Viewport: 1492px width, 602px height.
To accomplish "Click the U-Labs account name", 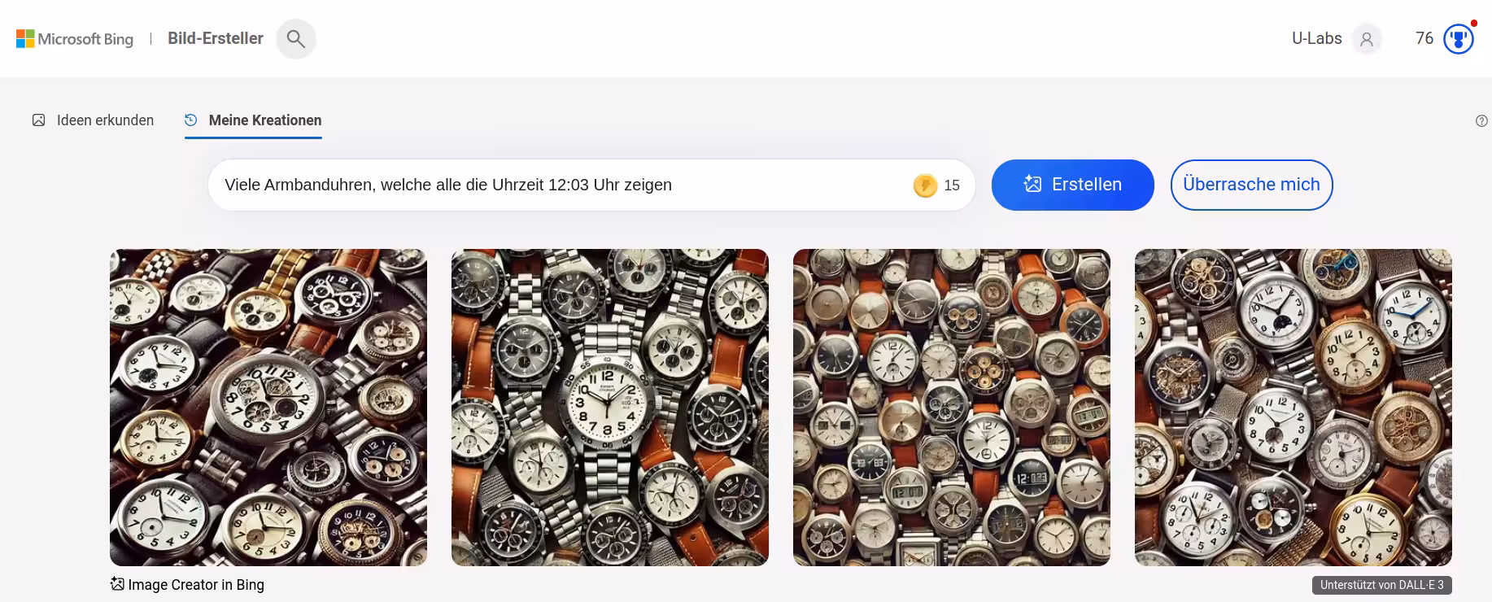I will (1316, 38).
